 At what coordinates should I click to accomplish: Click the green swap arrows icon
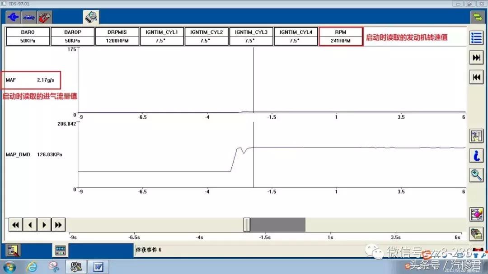477,17
